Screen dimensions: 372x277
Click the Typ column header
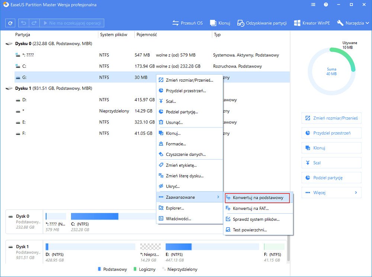point(217,34)
